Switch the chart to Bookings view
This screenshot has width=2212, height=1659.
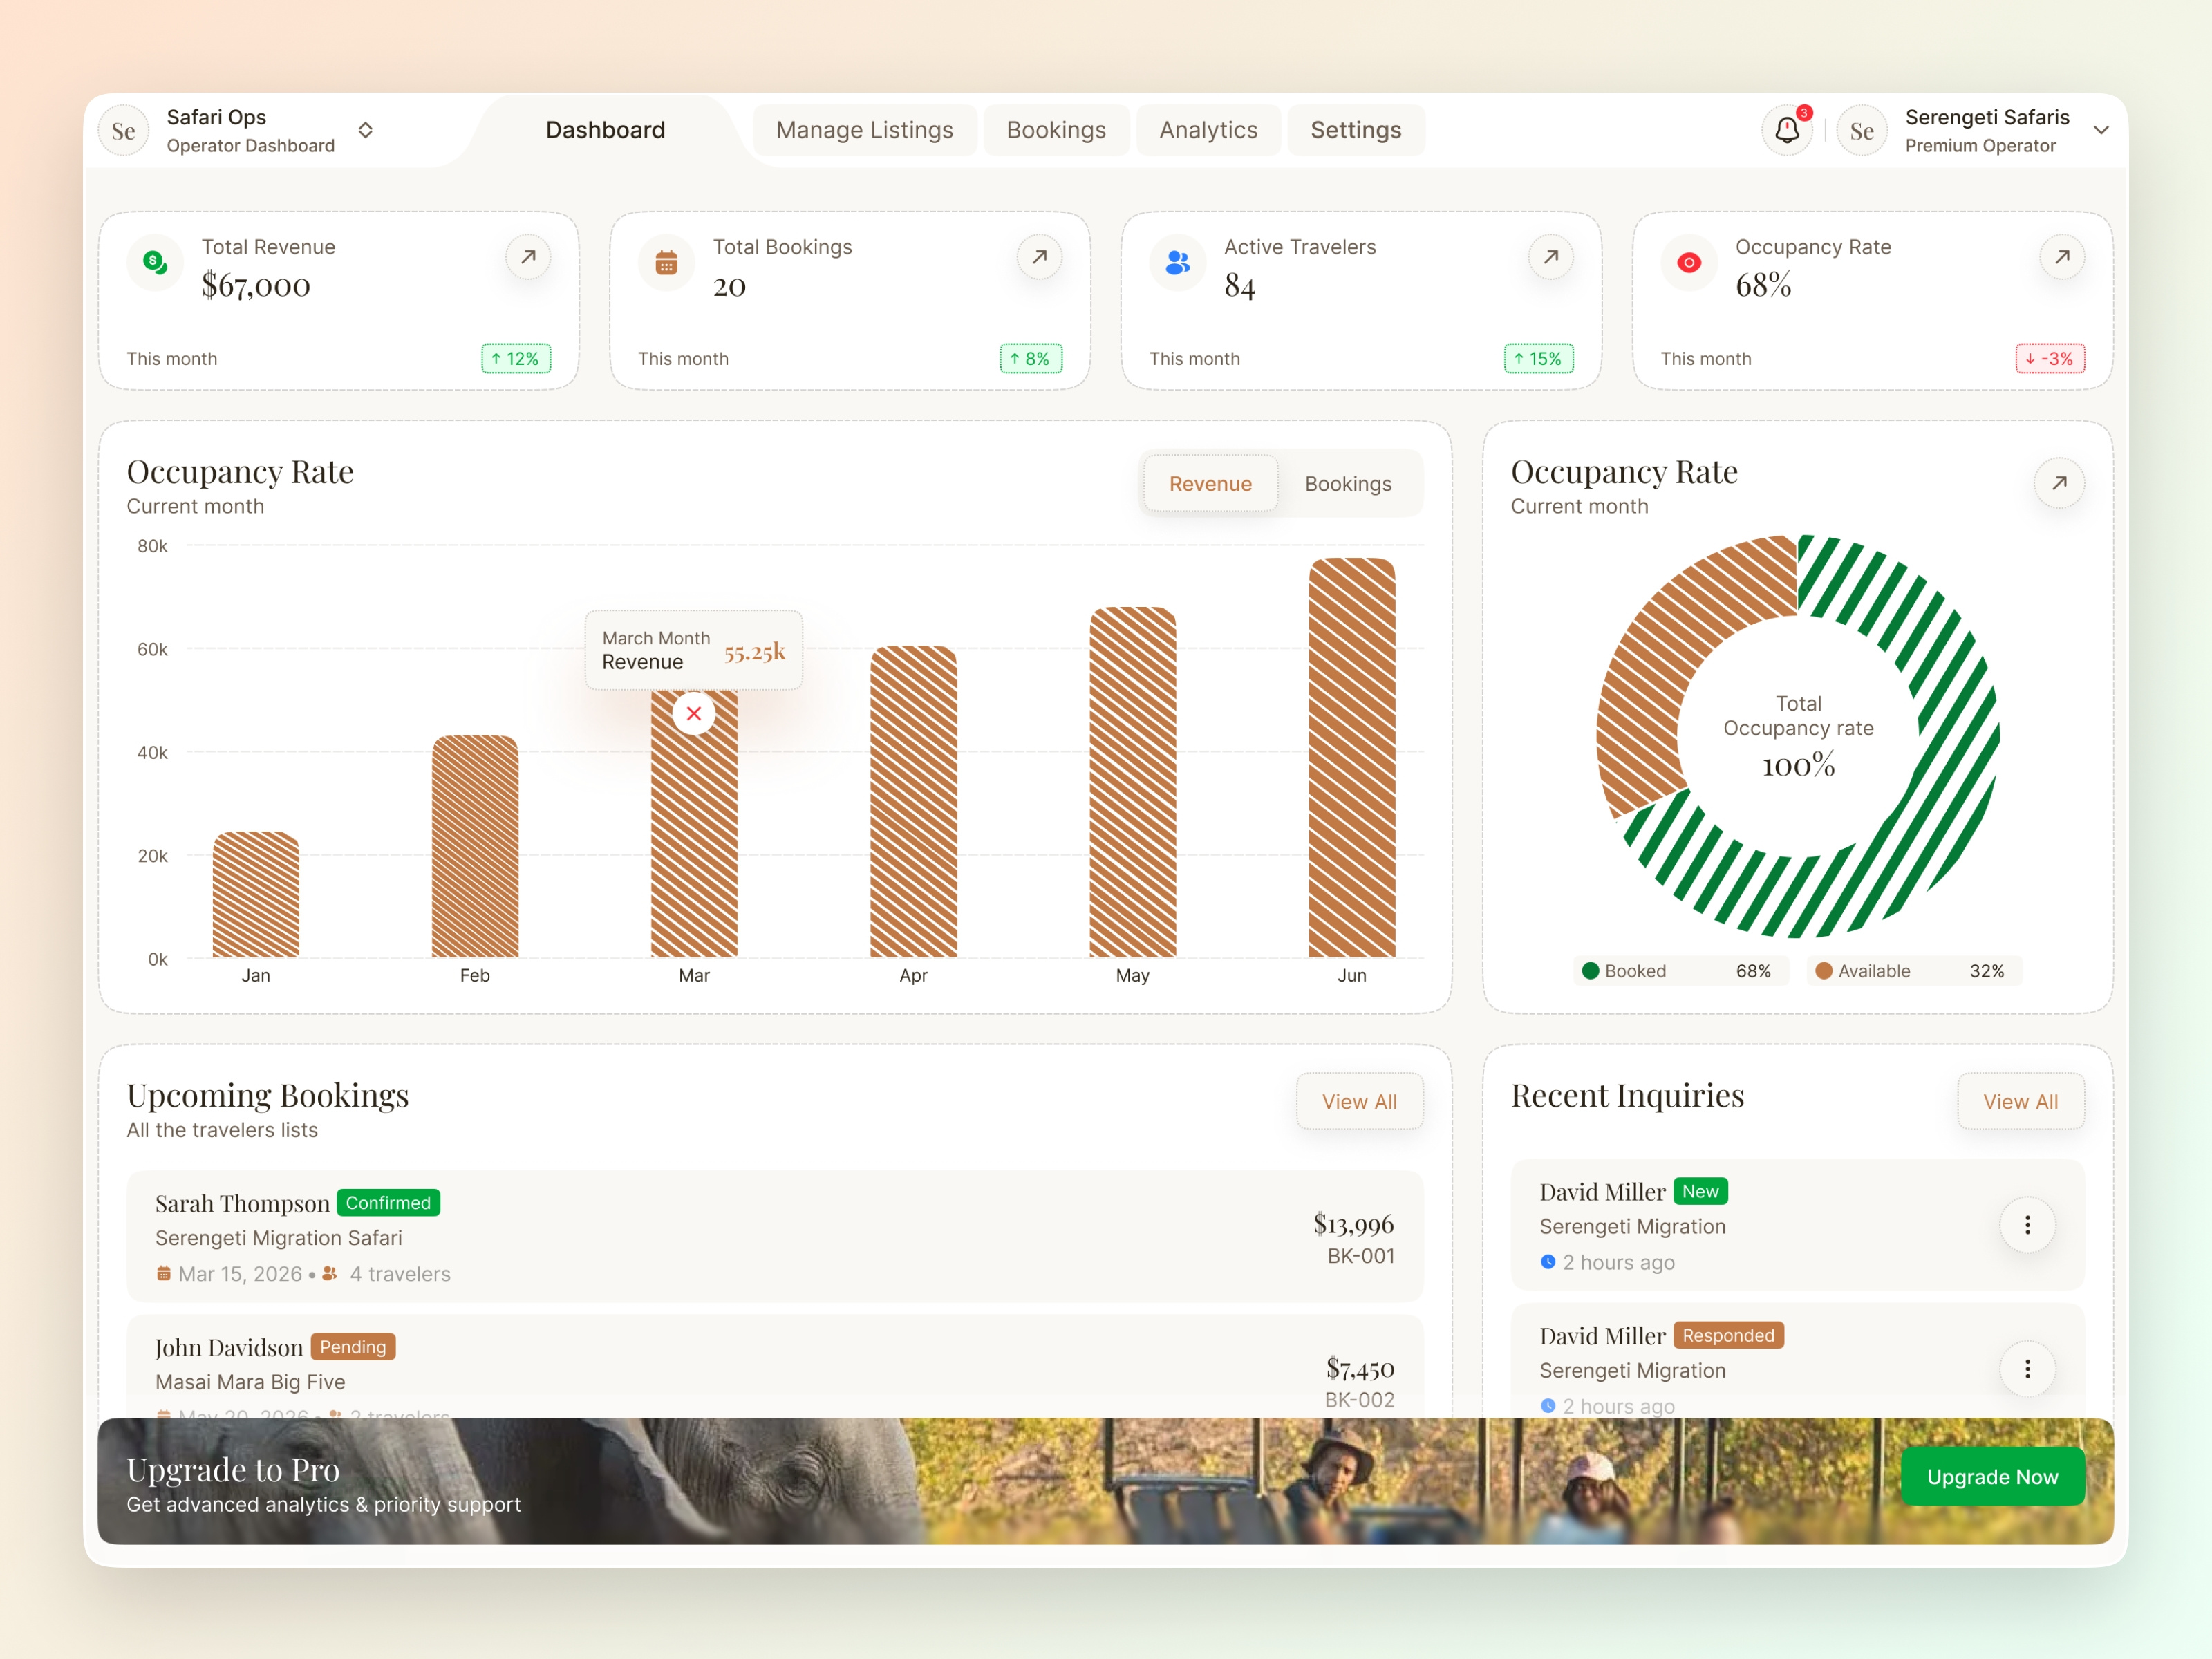(x=1347, y=483)
